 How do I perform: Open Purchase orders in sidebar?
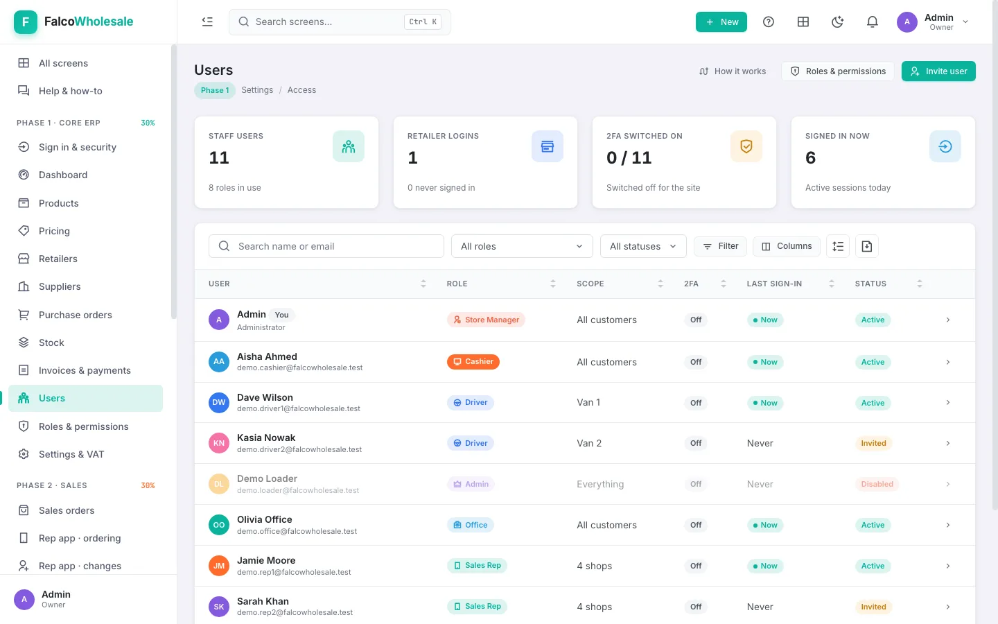click(x=86, y=315)
